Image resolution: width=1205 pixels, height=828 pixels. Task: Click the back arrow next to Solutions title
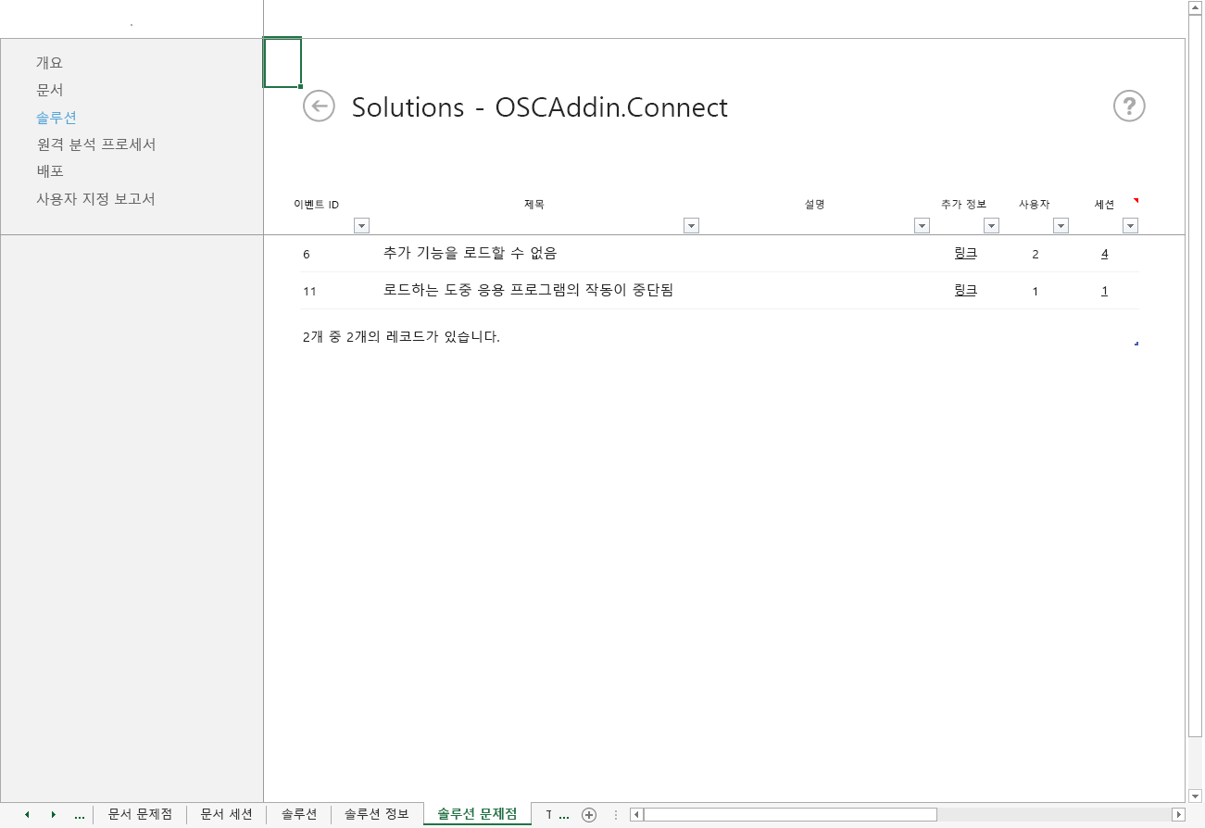[319, 106]
